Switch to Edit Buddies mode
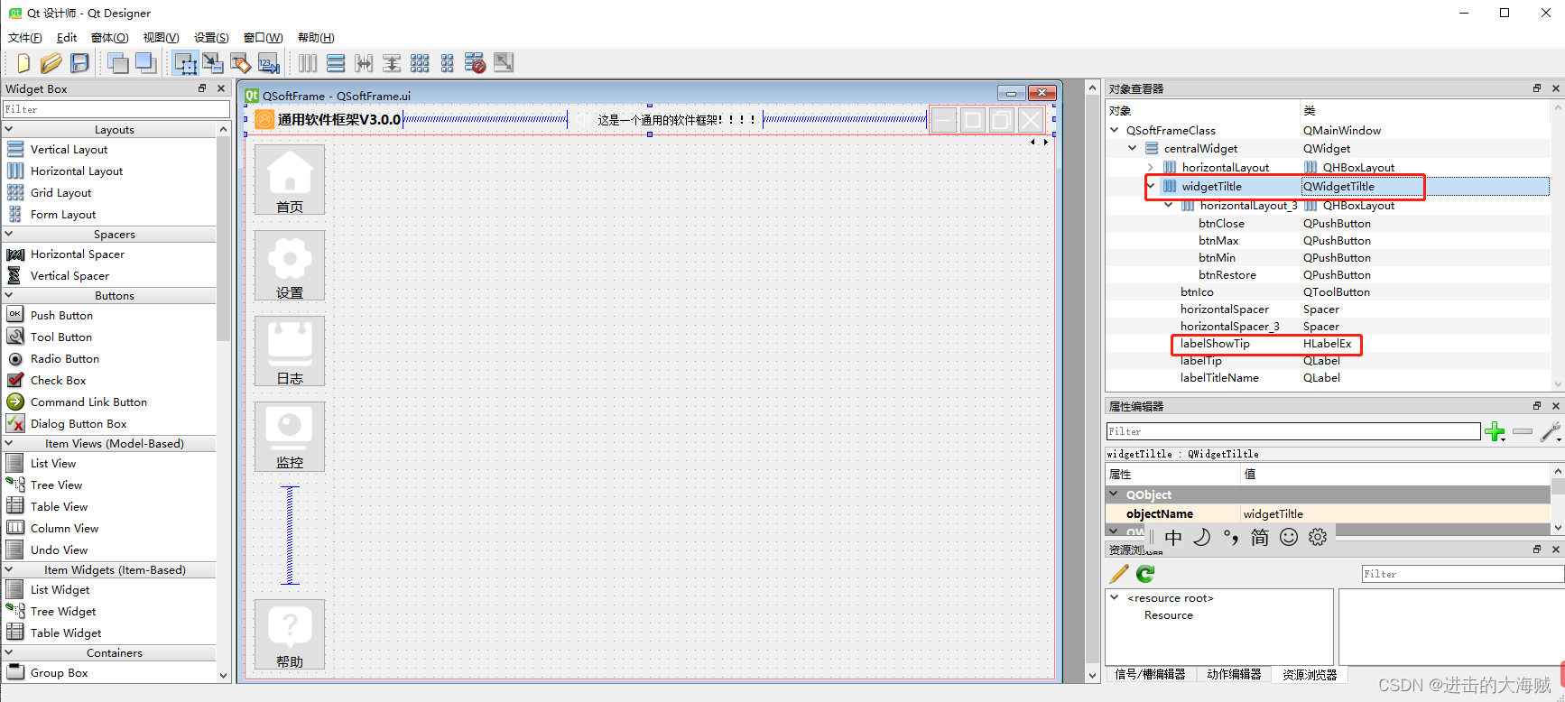The image size is (1565, 702). pos(240,63)
